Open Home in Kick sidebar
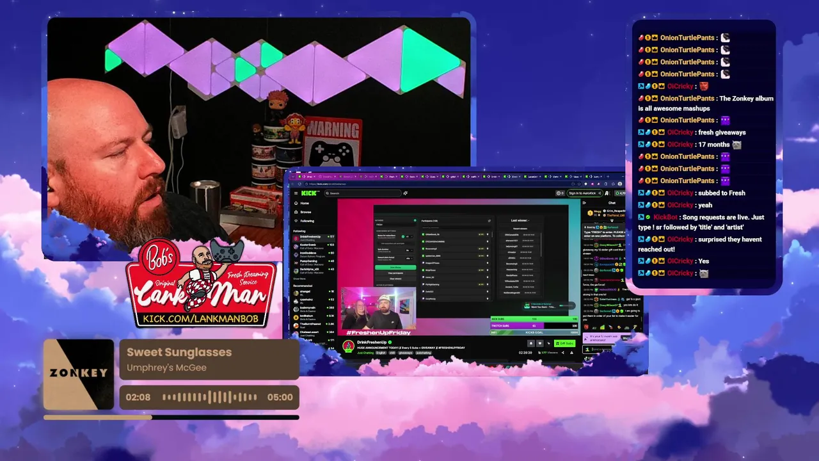This screenshot has height=461, width=819. point(302,203)
